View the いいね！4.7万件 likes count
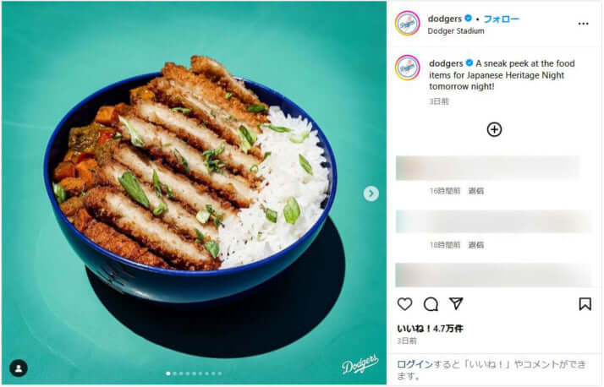Screen dimensions: 604x387 pos(430,329)
